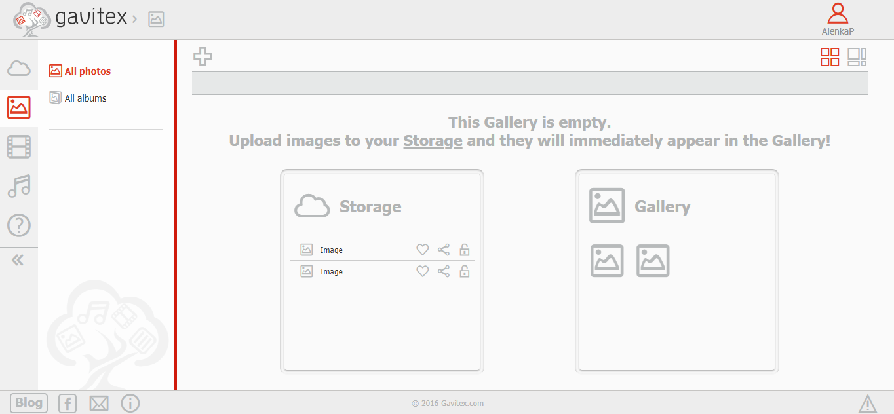Open the Help question mark icon
This screenshot has width=894, height=414.
pos(19,225)
